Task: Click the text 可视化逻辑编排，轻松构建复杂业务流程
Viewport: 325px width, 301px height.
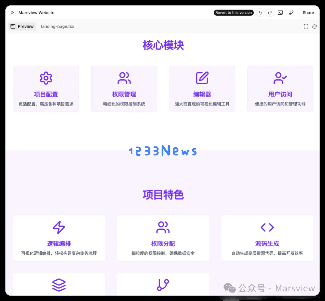Action: coord(59,253)
